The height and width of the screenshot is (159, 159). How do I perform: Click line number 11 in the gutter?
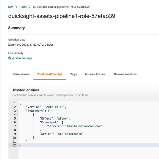(14, 141)
